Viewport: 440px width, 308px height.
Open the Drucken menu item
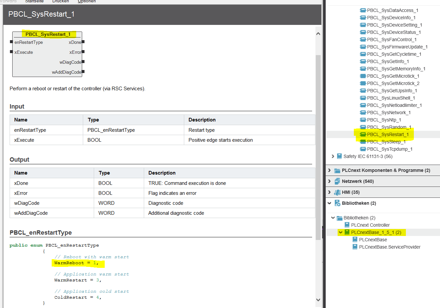click(61, 1)
